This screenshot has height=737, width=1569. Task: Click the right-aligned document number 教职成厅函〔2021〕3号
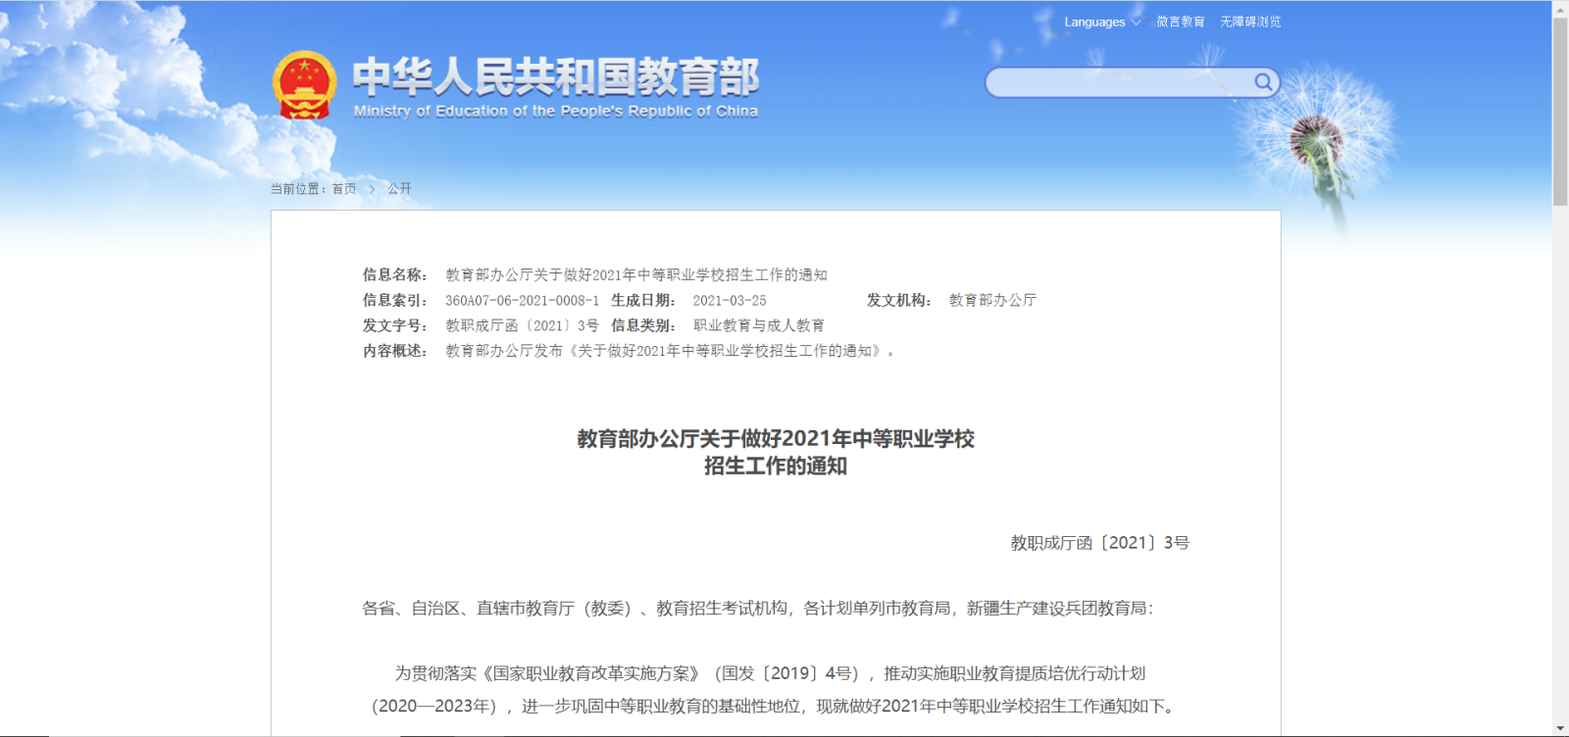[1100, 543]
